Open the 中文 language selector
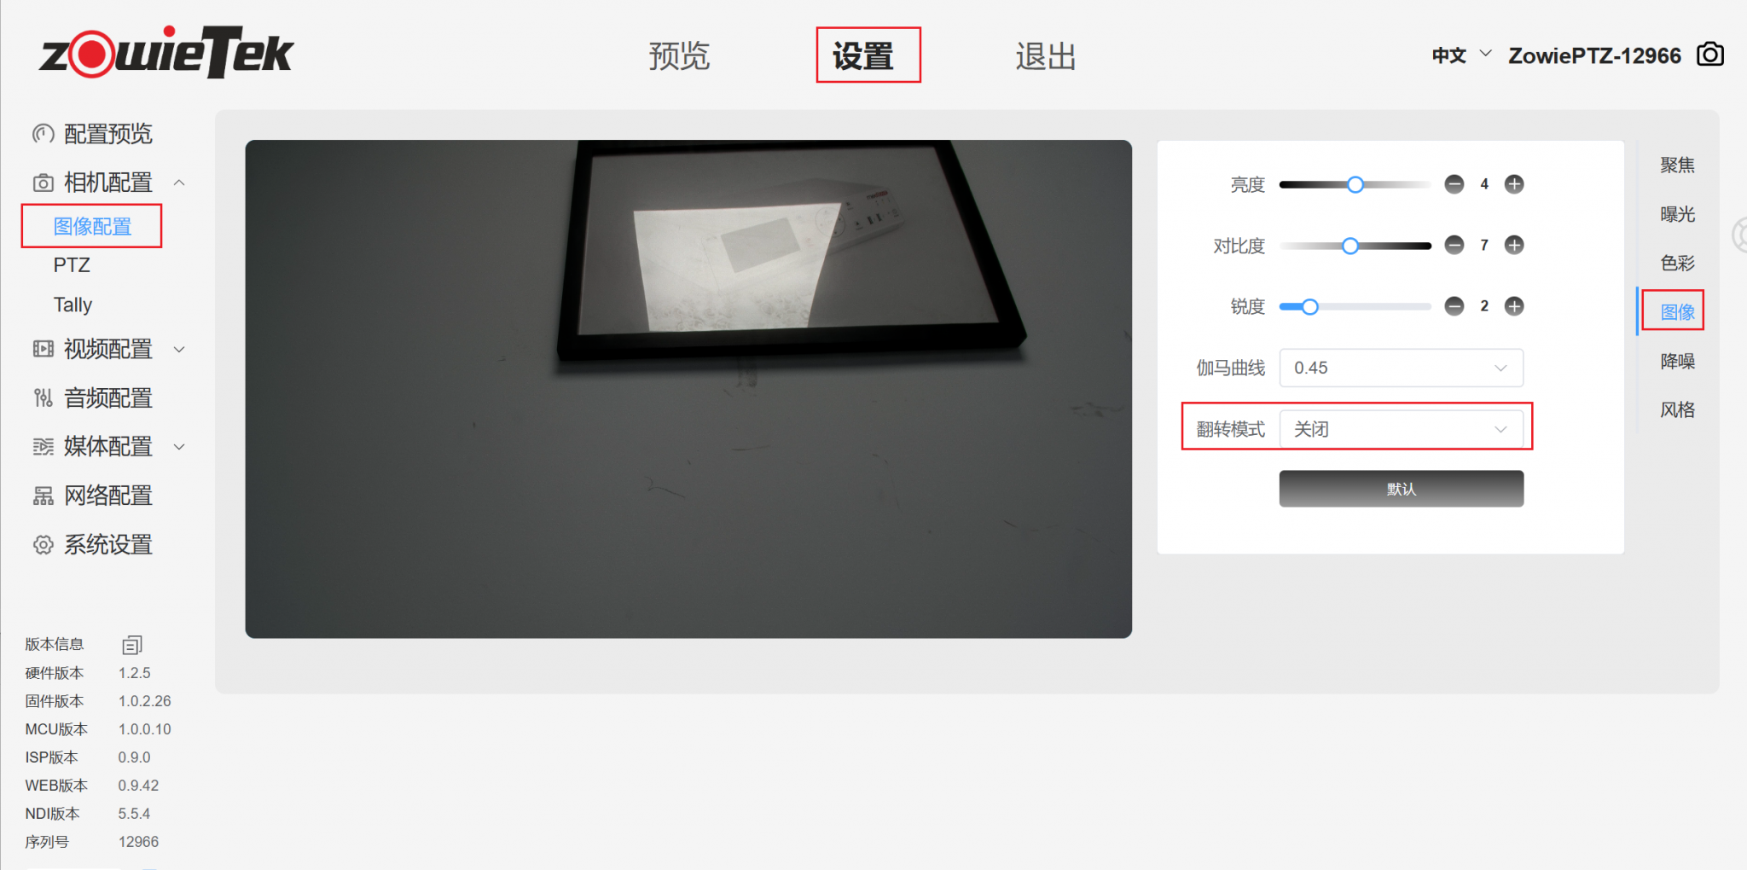The image size is (1747, 870). point(1461,55)
